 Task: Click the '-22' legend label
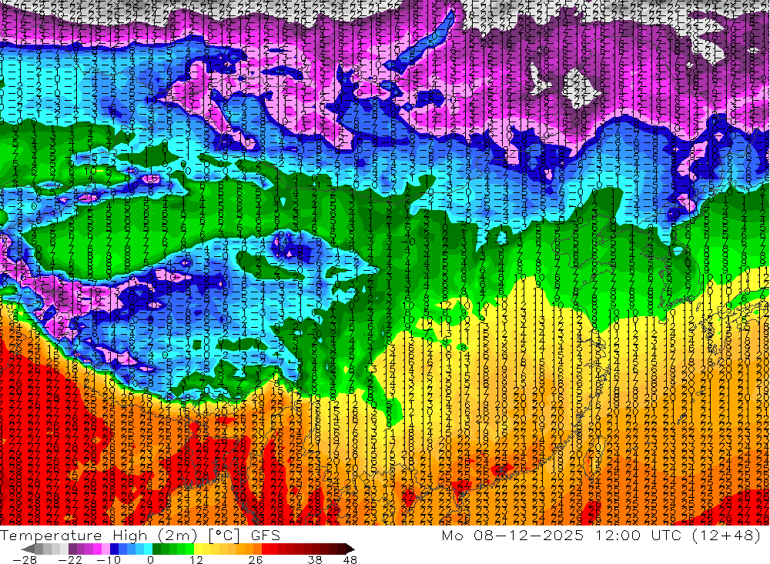click(70, 559)
